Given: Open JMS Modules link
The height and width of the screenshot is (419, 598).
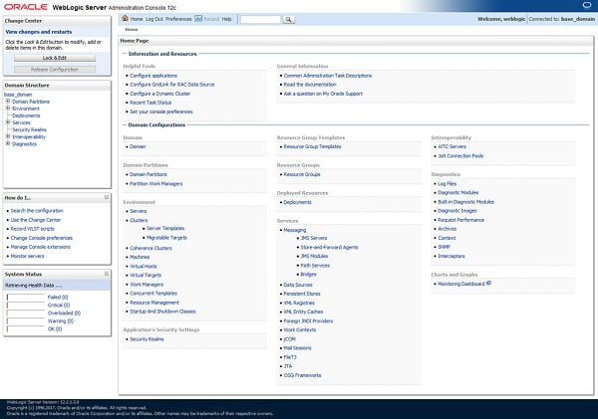Looking at the screenshot, I should 314,256.
